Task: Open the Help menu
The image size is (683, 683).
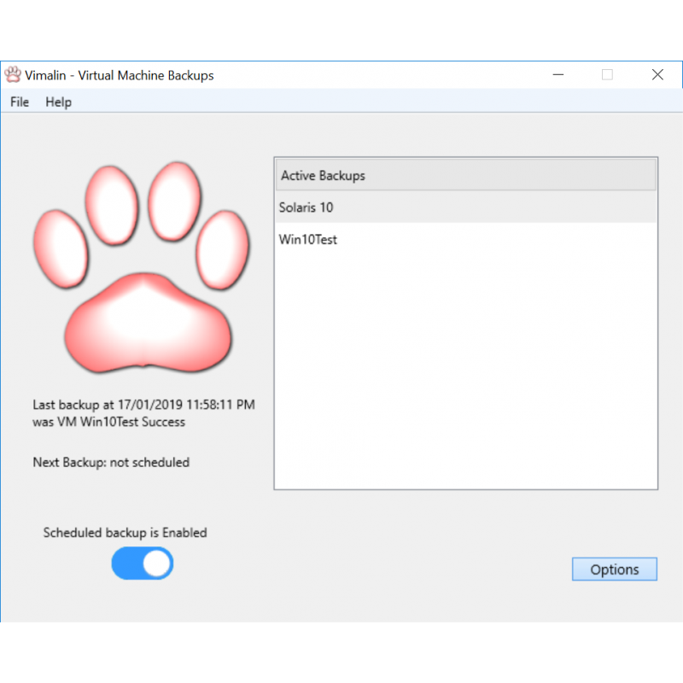Action: coord(58,102)
